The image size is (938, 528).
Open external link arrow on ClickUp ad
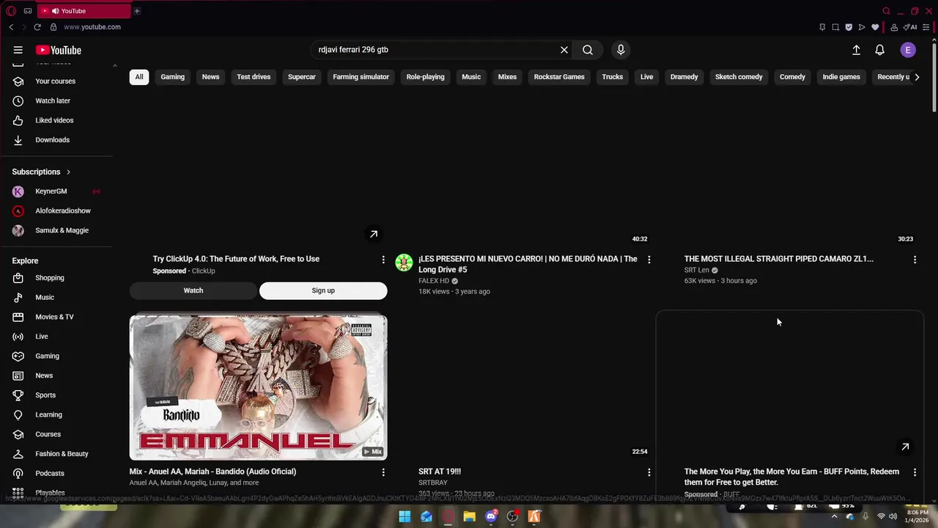click(374, 234)
